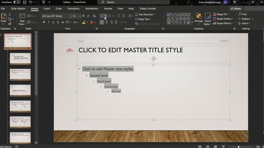This screenshot has height=148, width=264.
Task: Toggle the AutoSave switch
Action: click(x=16, y=2)
